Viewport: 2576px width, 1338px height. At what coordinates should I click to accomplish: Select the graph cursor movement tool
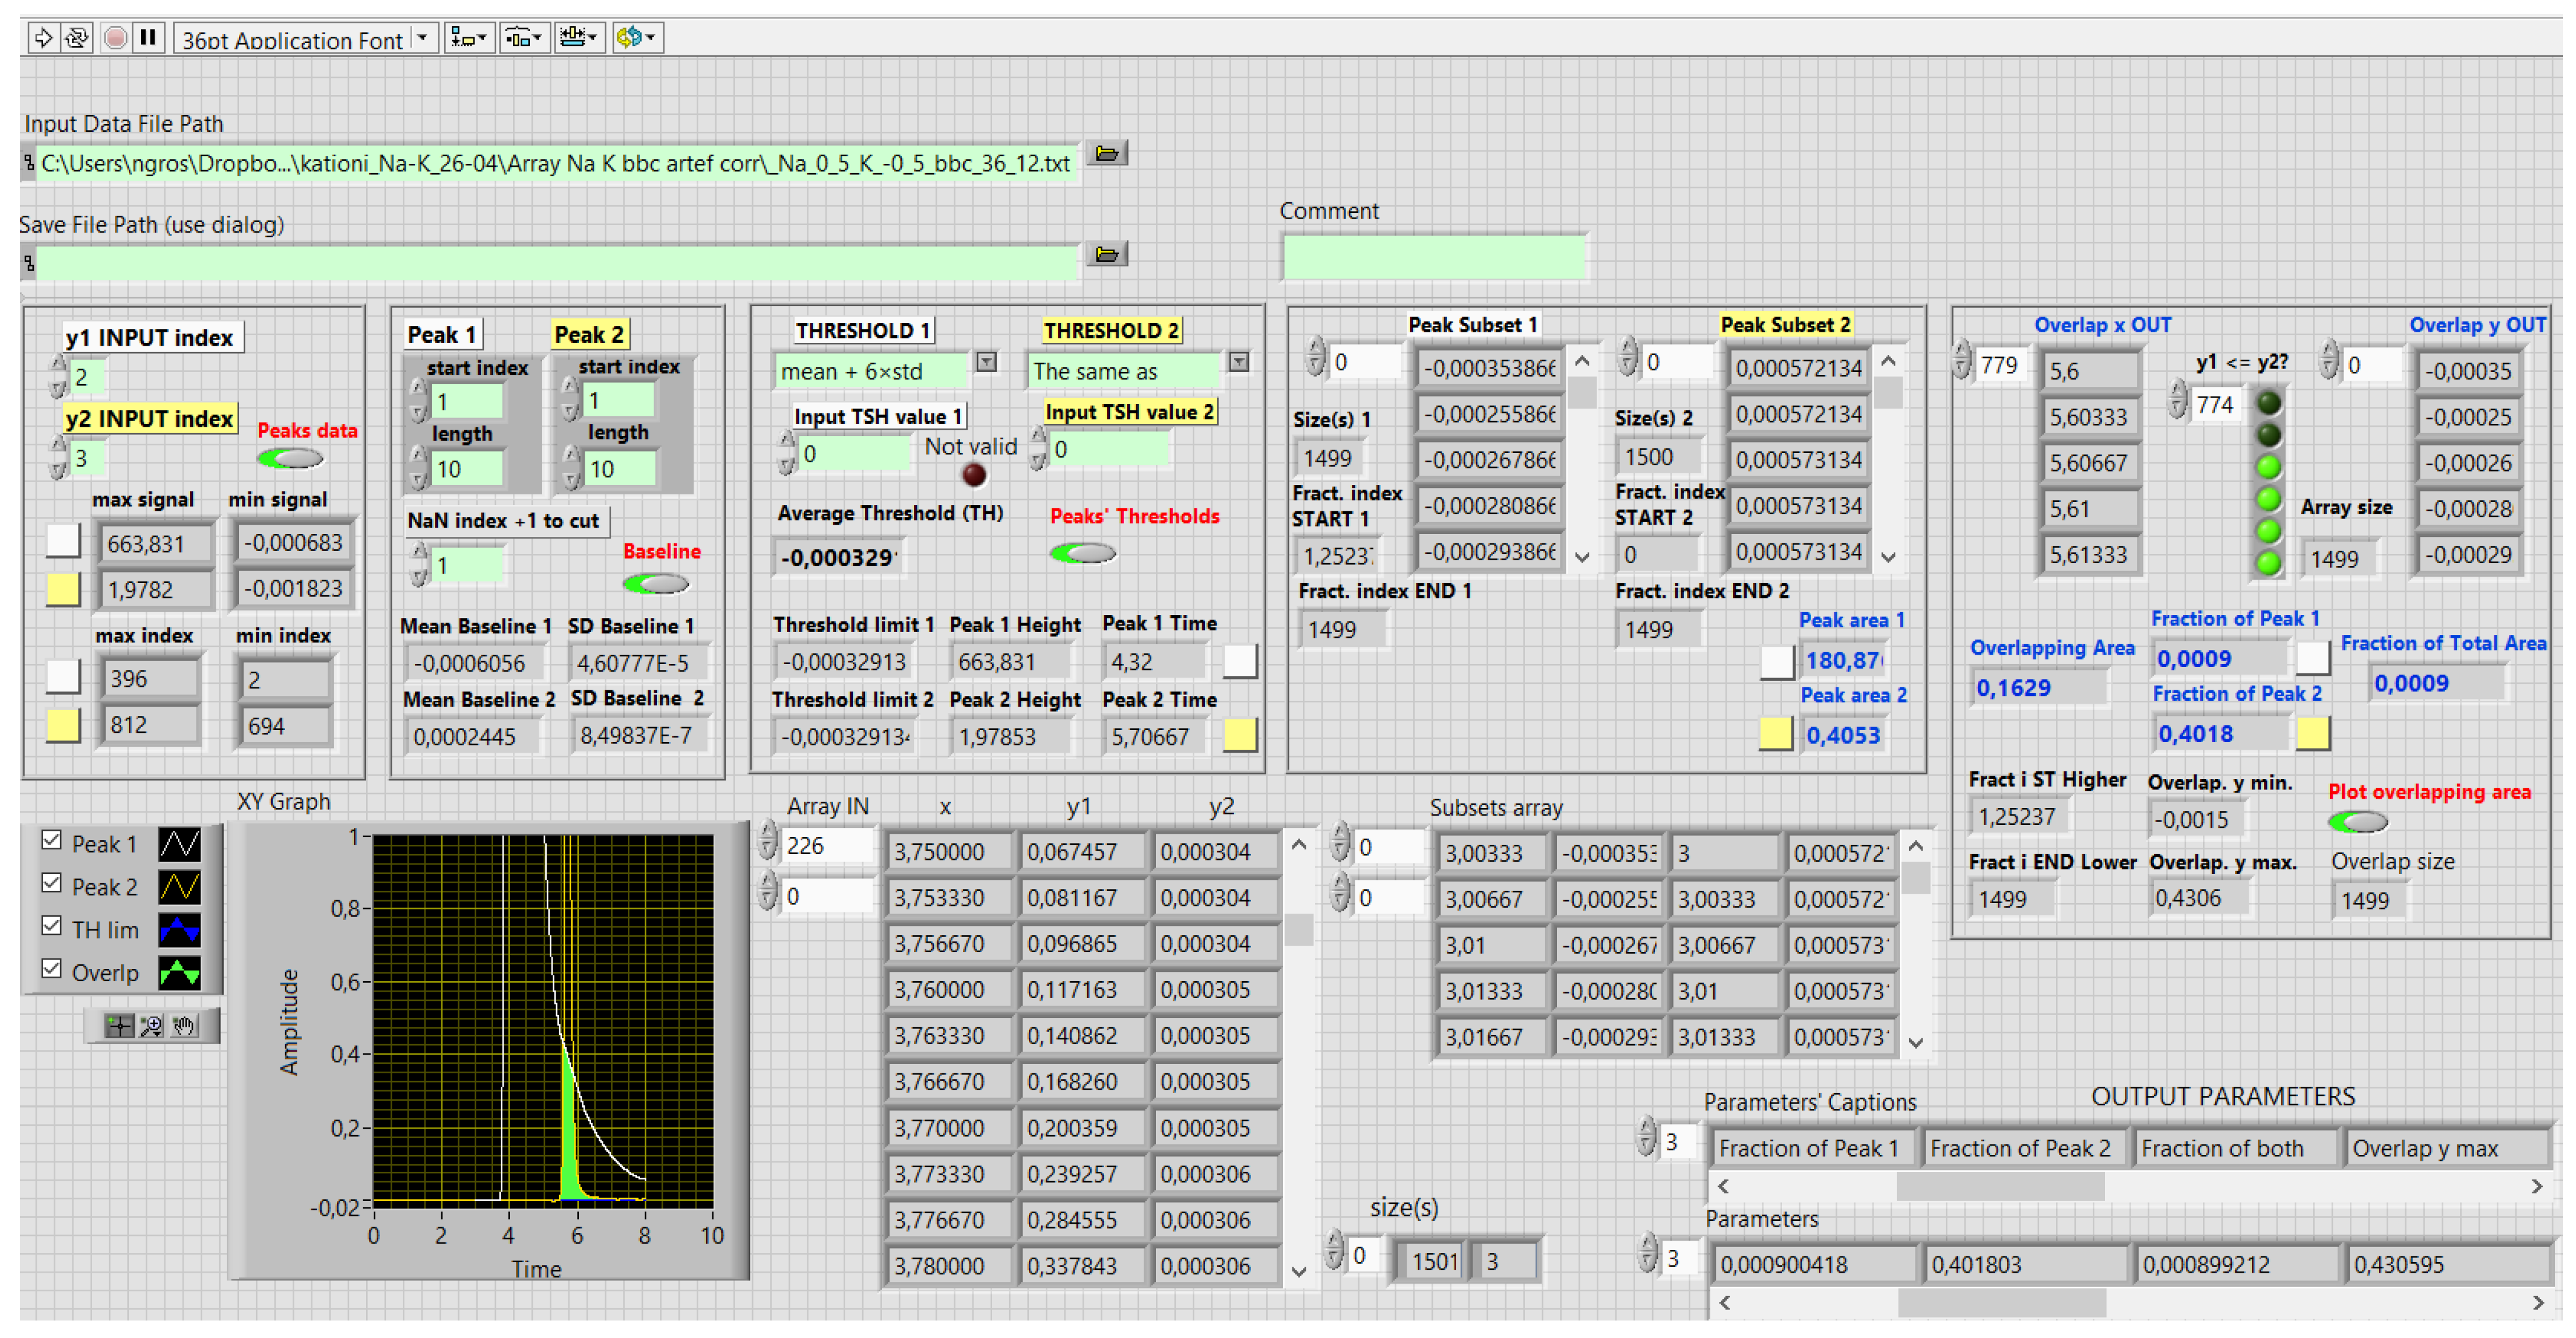120,1026
